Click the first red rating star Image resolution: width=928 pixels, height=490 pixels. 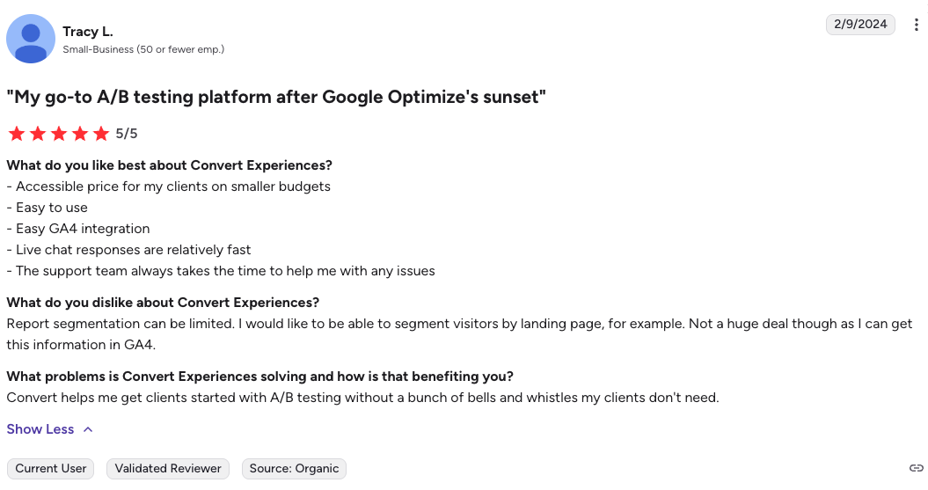(x=16, y=134)
